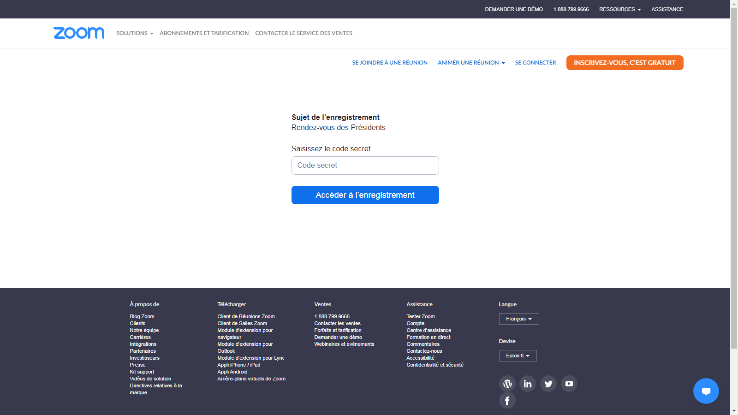This screenshot has height=415, width=738.
Task: Focus the Code secret input field
Action: pos(365,166)
